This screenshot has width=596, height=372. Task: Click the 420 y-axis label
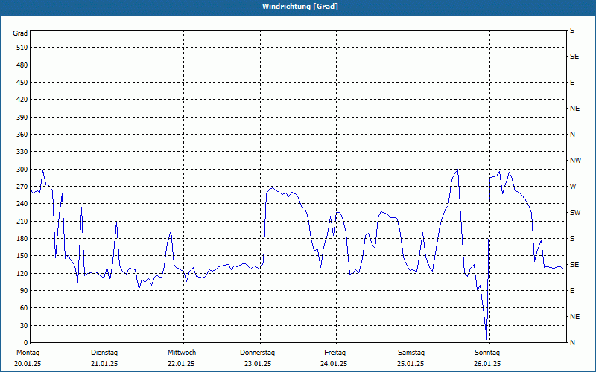(22, 100)
